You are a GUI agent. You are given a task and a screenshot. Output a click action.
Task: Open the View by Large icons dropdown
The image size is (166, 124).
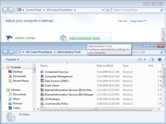click(138, 21)
